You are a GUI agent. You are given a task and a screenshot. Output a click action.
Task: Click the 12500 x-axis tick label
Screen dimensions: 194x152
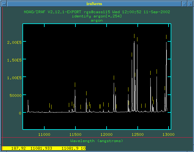point(137,134)
